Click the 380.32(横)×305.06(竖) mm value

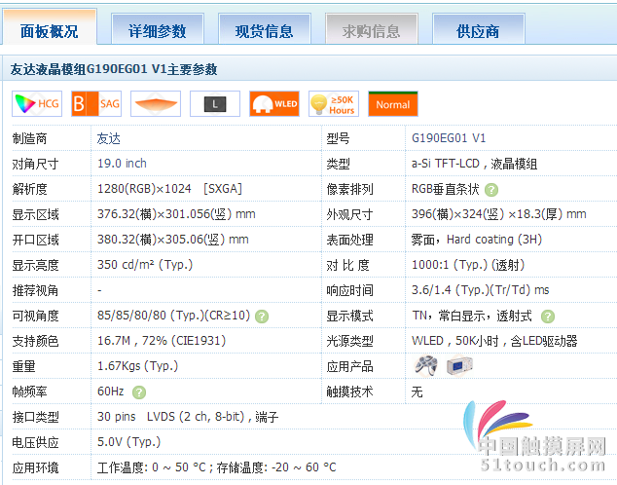(x=173, y=240)
